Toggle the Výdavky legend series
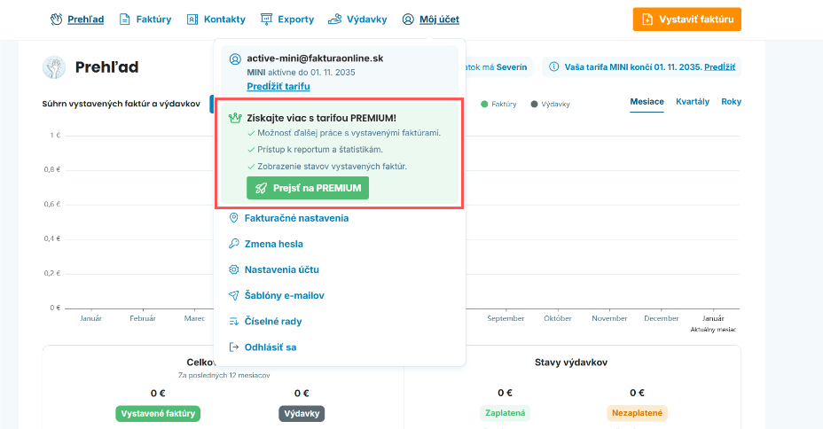The height and width of the screenshot is (429, 823). point(550,105)
